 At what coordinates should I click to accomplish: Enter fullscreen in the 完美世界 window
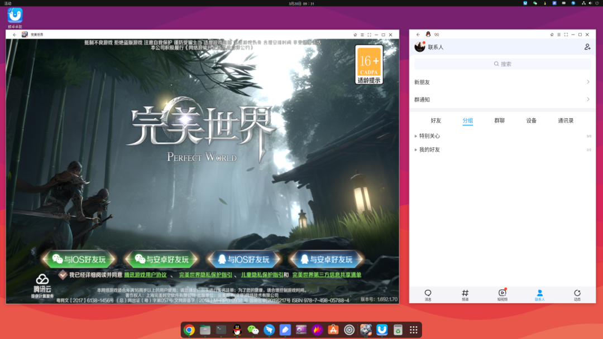point(369,35)
